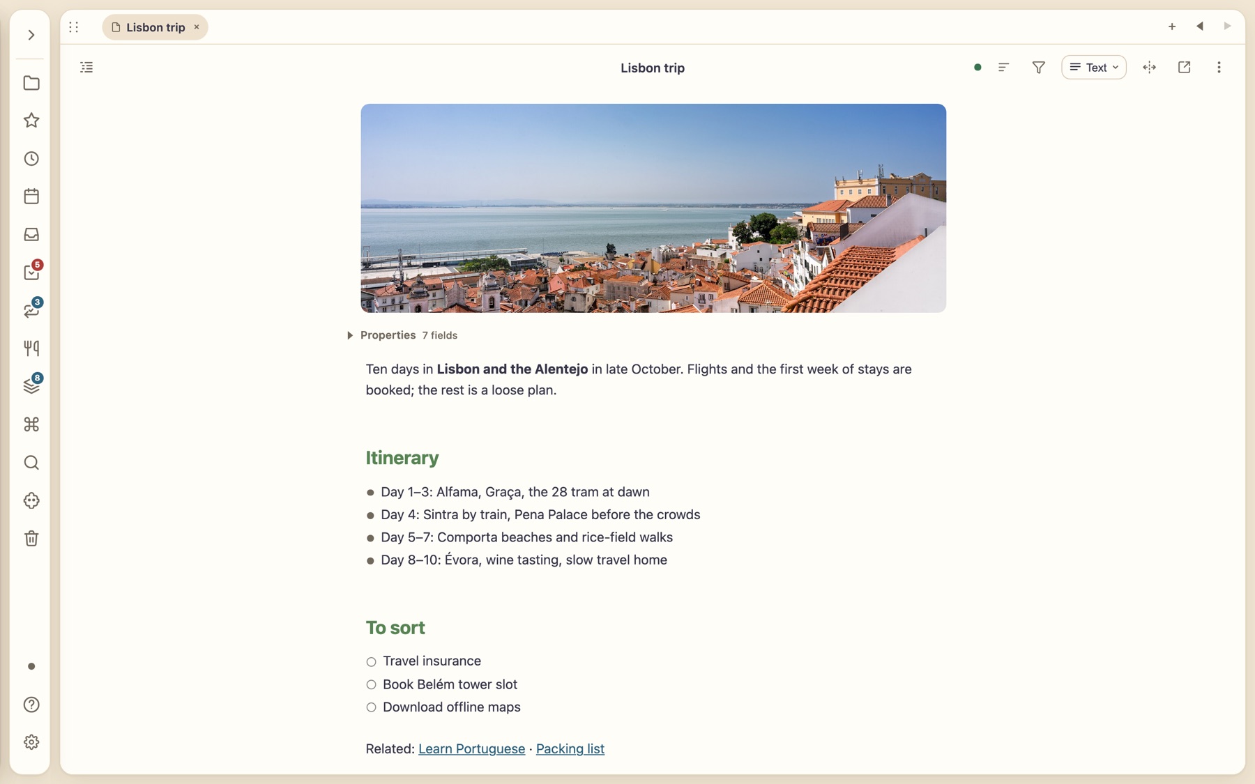Toggle the page width icon
The image size is (1255, 784).
[x=1150, y=68]
